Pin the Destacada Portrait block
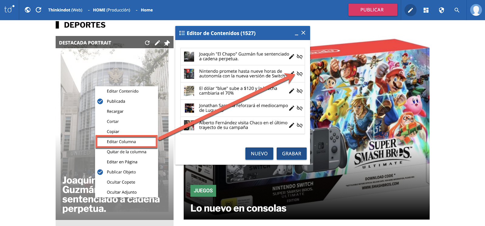The image size is (485, 226). pos(167,43)
